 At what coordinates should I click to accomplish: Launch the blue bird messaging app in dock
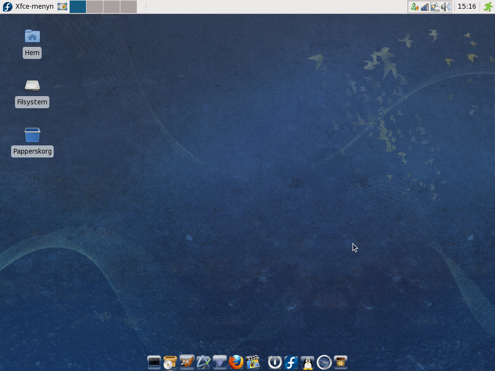click(x=220, y=362)
